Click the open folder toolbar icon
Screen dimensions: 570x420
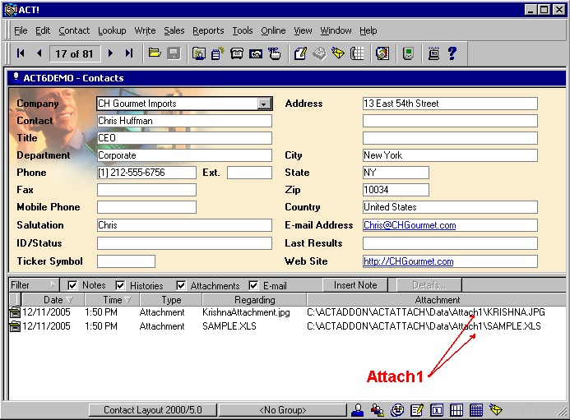pyautogui.click(x=155, y=53)
